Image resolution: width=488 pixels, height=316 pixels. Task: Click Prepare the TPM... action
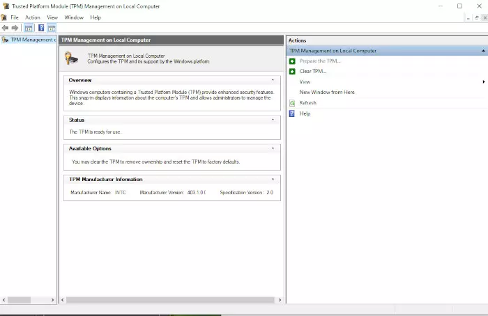coord(320,61)
